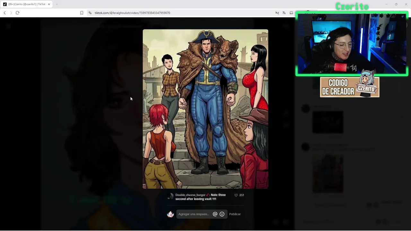Click the 351 likes count
411x231 pixels.
(241, 195)
